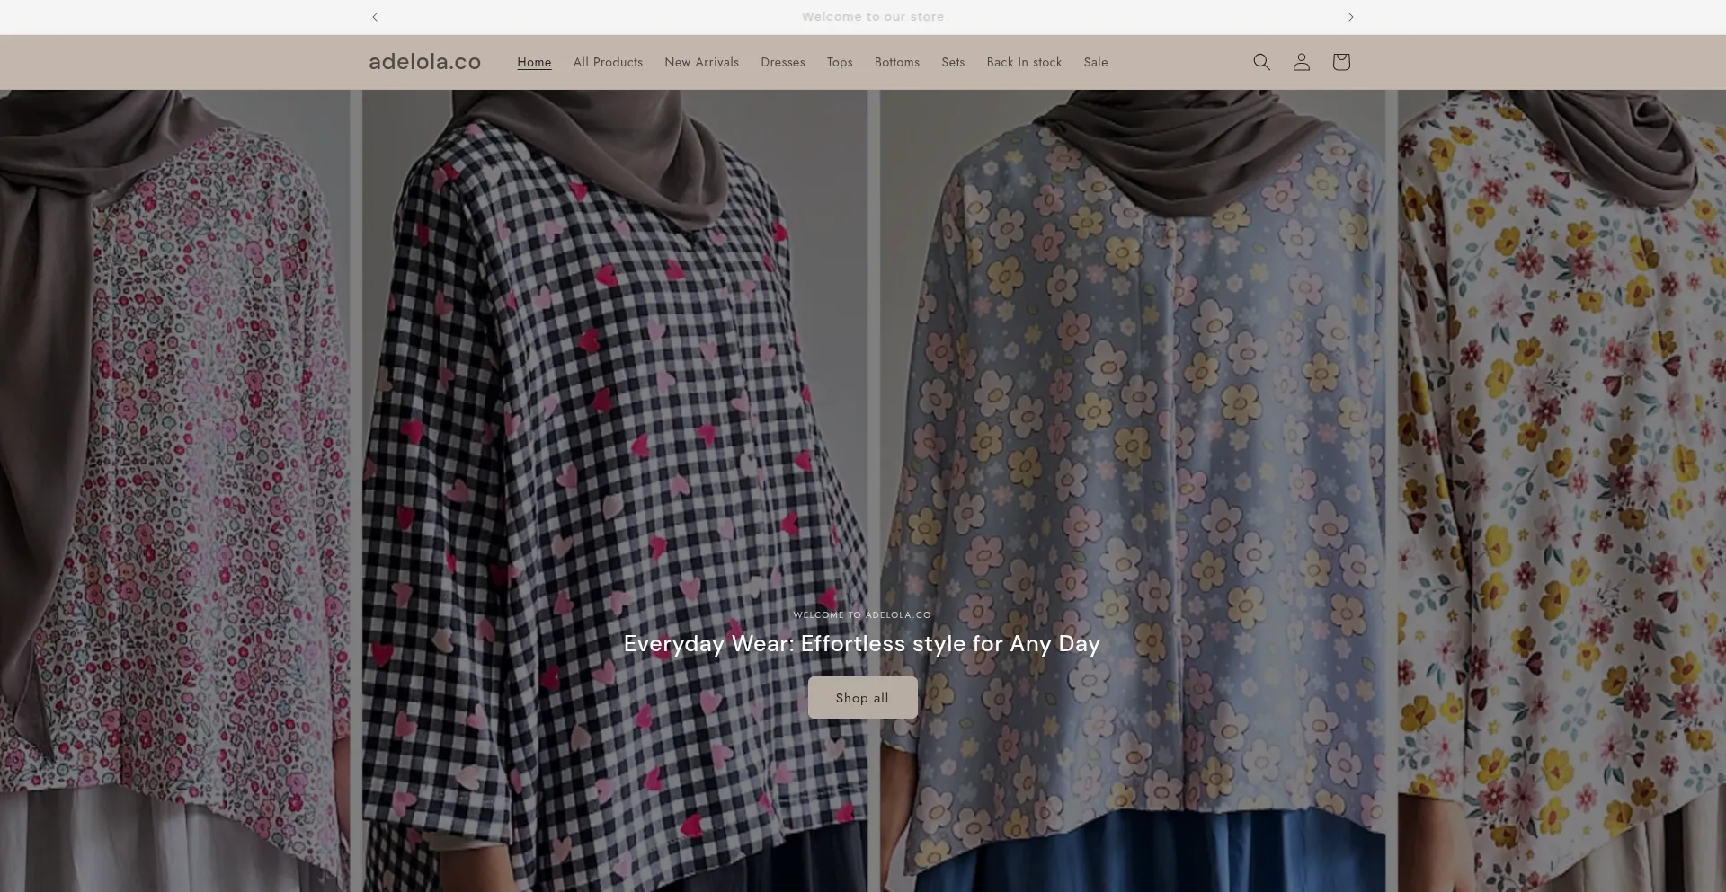Viewport: 1726px width, 892px height.
Task: Select Dresses in the navigation
Action: tap(782, 62)
